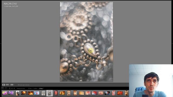Expand the right panel with edge arrow

pos(172,44)
